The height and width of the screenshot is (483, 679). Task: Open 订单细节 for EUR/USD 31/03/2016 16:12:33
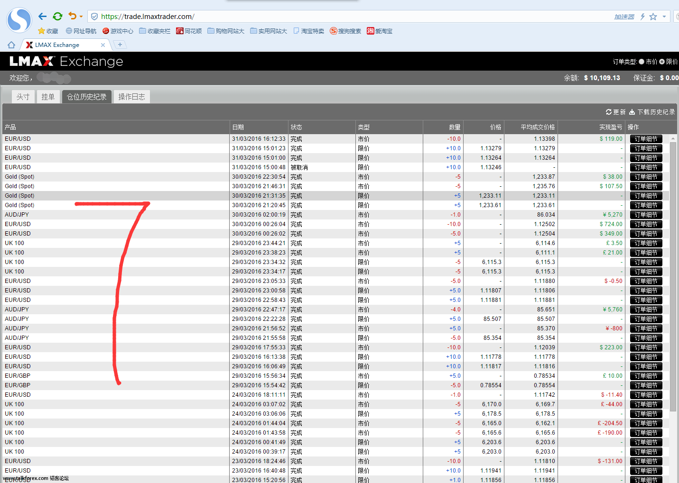tap(646, 139)
